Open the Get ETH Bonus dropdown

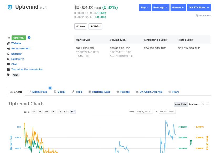(199, 8)
